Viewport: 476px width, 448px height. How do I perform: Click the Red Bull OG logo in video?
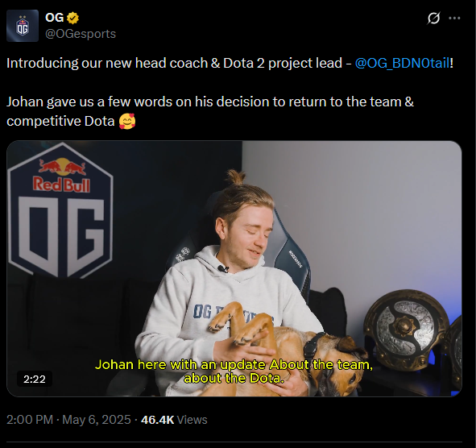click(x=61, y=209)
